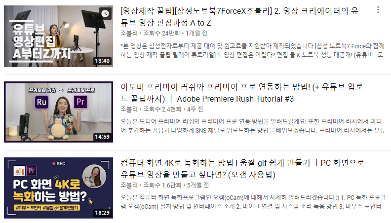Click the description of first video about 삼성전자
391x223 pixels.
(x=252, y=50)
